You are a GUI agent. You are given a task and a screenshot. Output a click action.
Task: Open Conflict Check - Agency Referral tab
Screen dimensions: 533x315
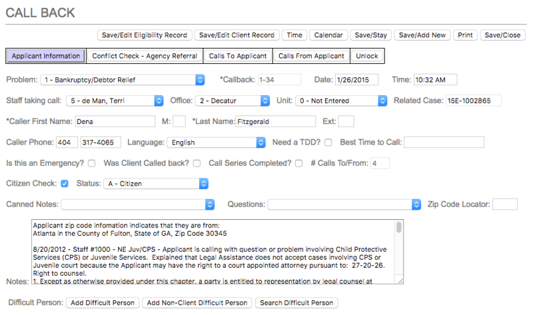tap(145, 56)
